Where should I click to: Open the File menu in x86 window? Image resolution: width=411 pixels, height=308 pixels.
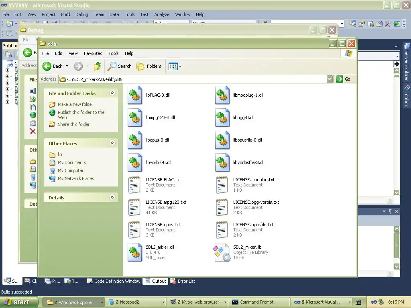(45, 53)
